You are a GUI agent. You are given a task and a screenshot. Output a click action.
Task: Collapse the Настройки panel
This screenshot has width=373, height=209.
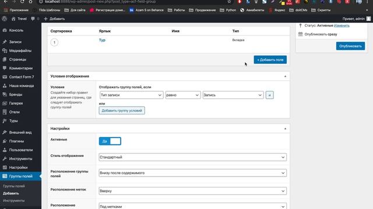point(285,129)
